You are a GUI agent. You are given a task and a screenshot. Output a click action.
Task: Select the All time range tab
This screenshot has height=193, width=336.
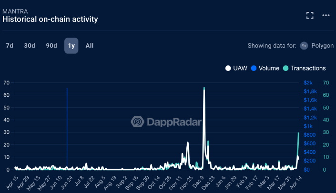pos(90,46)
